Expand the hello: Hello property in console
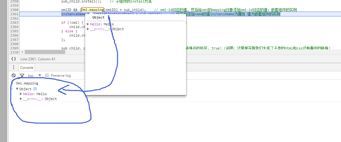341x142 pixels. (21, 94)
